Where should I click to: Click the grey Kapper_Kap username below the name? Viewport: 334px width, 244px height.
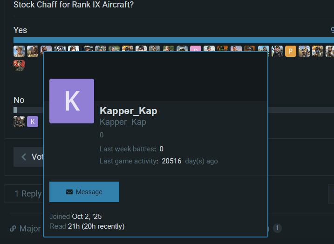123,122
